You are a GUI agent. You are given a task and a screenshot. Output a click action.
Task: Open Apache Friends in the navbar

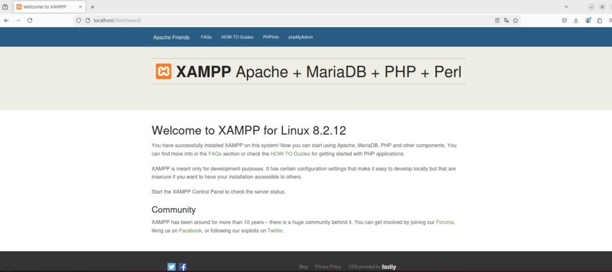172,38
